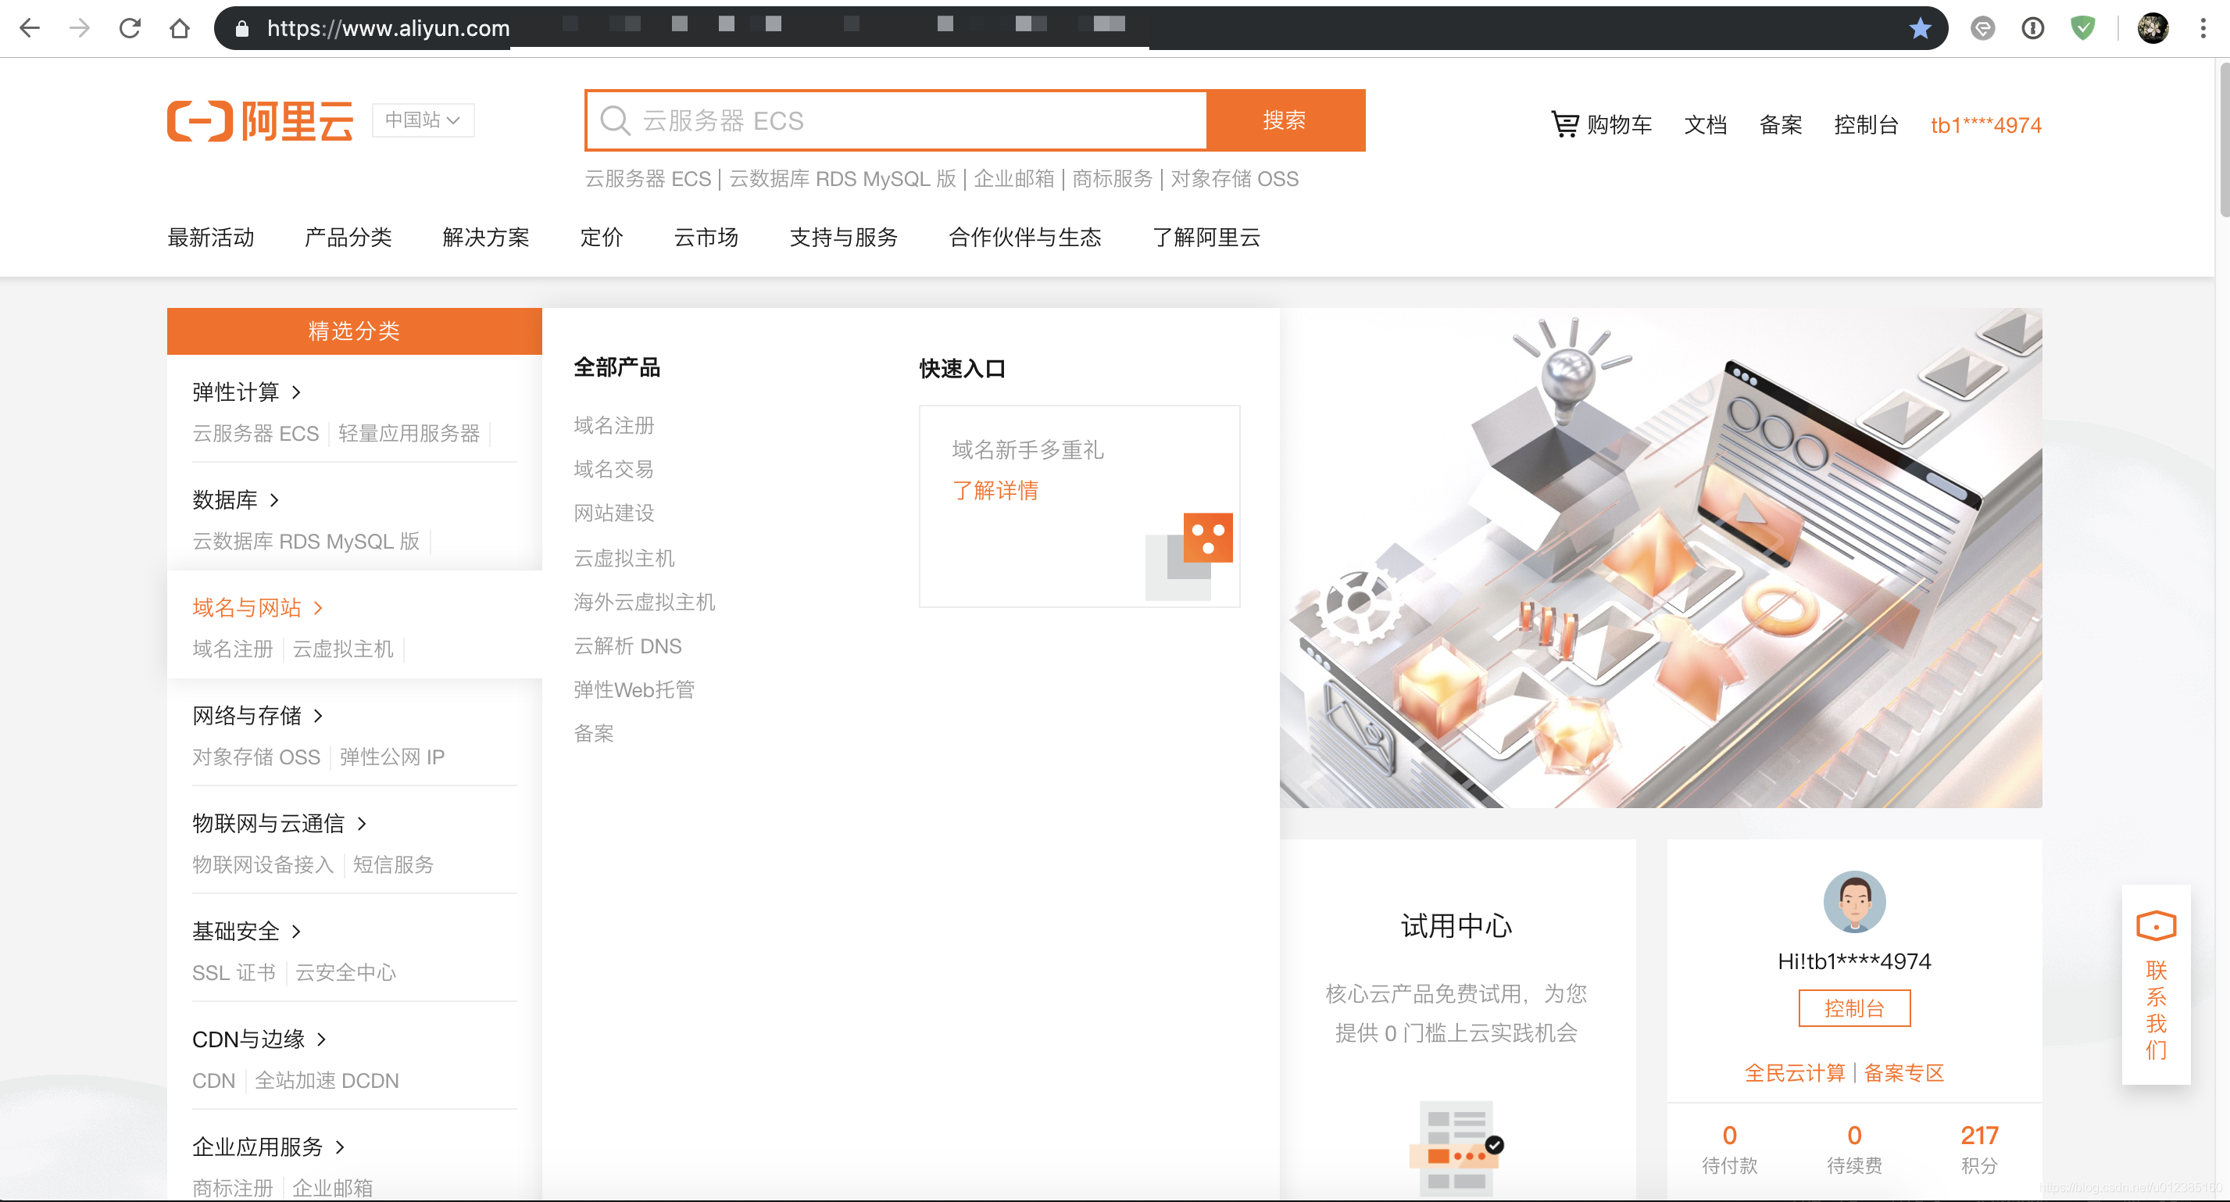Open the 控制台 link in header
2230x1202 pixels.
point(1867,125)
